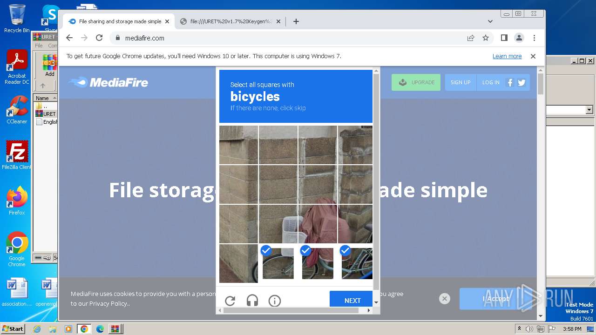Close the cookie notice with X
This screenshot has width=596, height=335.
(x=445, y=299)
